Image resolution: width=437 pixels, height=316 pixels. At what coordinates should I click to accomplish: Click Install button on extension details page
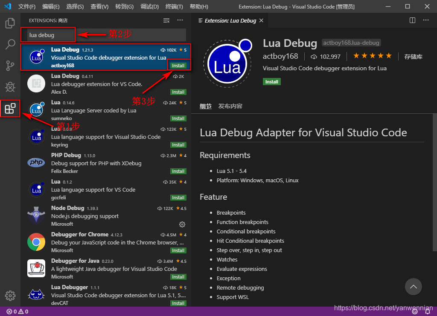(272, 82)
